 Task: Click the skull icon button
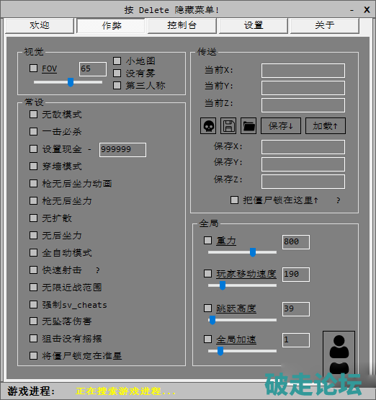tap(208, 125)
